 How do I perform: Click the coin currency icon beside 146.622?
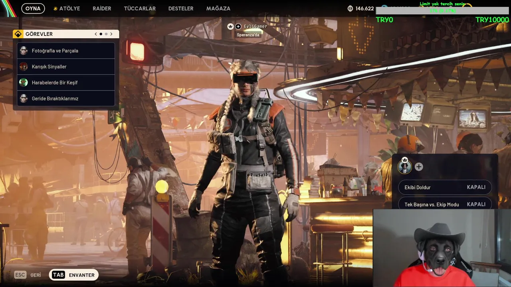point(350,8)
